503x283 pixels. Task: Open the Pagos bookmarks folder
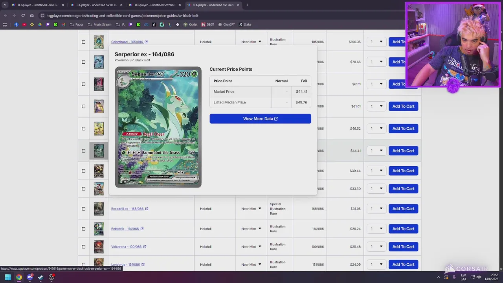pos(77,24)
